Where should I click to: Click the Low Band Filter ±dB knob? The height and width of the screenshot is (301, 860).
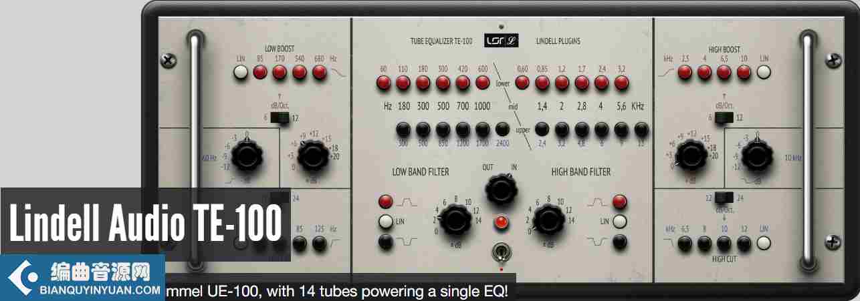pos(457,219)
